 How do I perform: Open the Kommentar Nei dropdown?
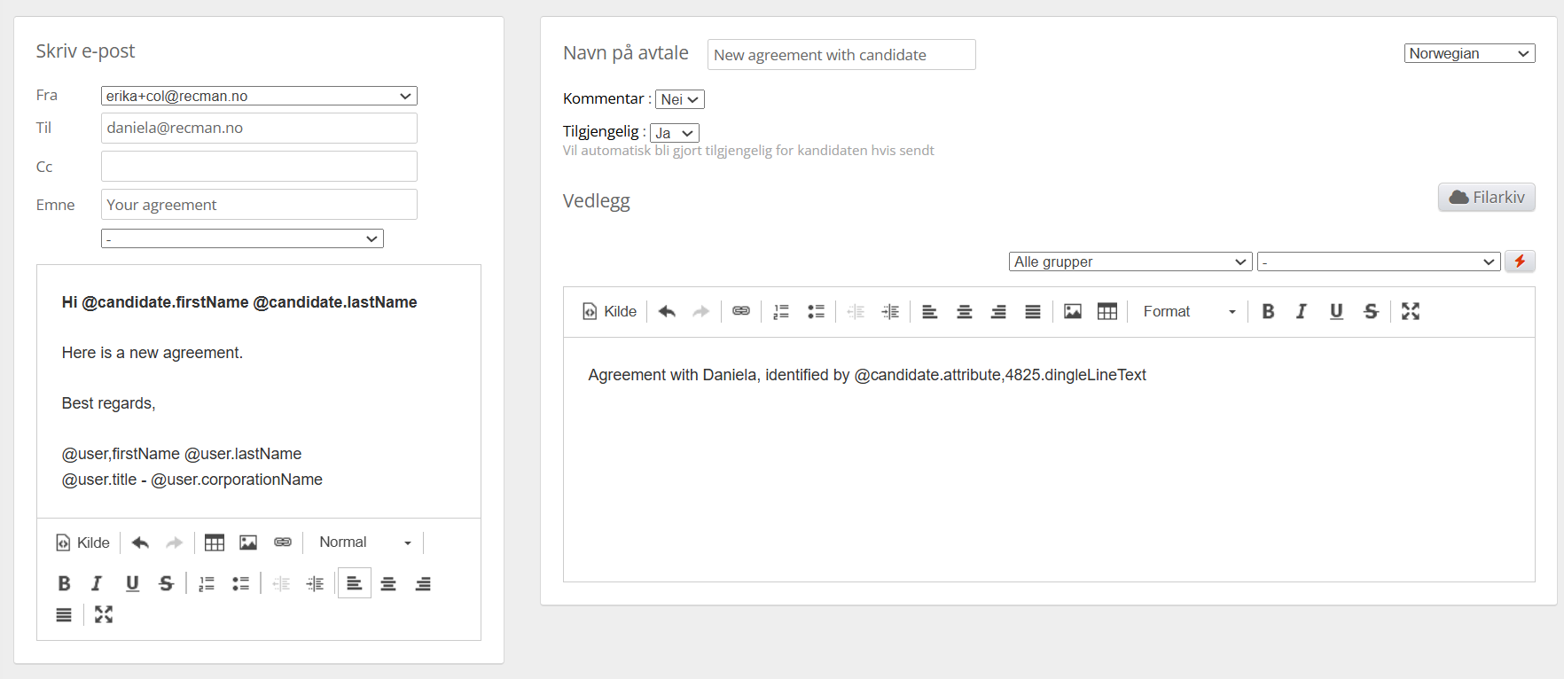(679, 99)
